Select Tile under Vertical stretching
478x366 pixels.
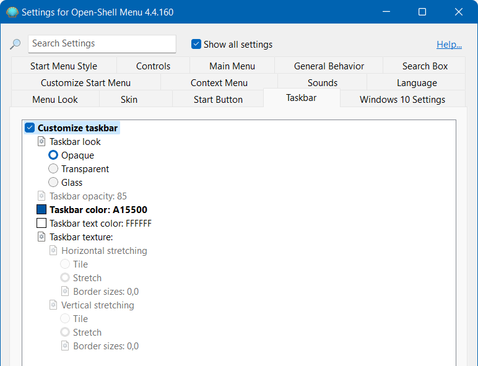tap(65, 319)
